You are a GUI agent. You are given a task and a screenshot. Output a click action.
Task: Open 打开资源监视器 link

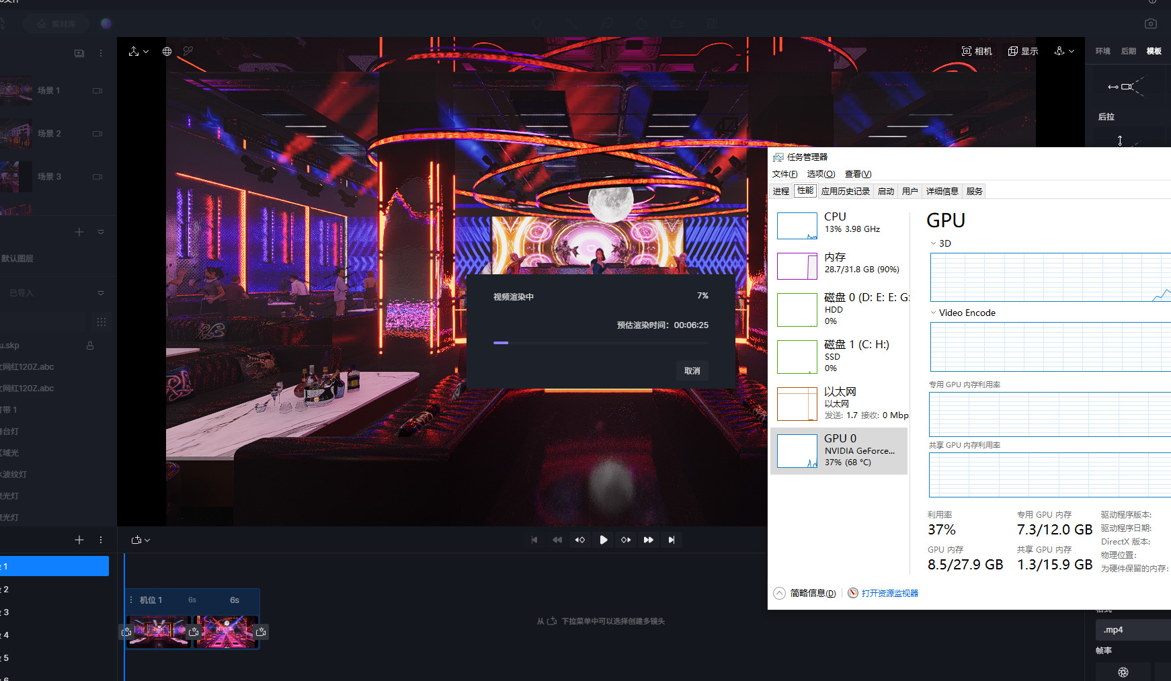(883, 593)
